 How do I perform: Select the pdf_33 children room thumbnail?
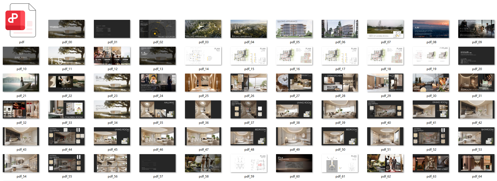pos(66,109)
